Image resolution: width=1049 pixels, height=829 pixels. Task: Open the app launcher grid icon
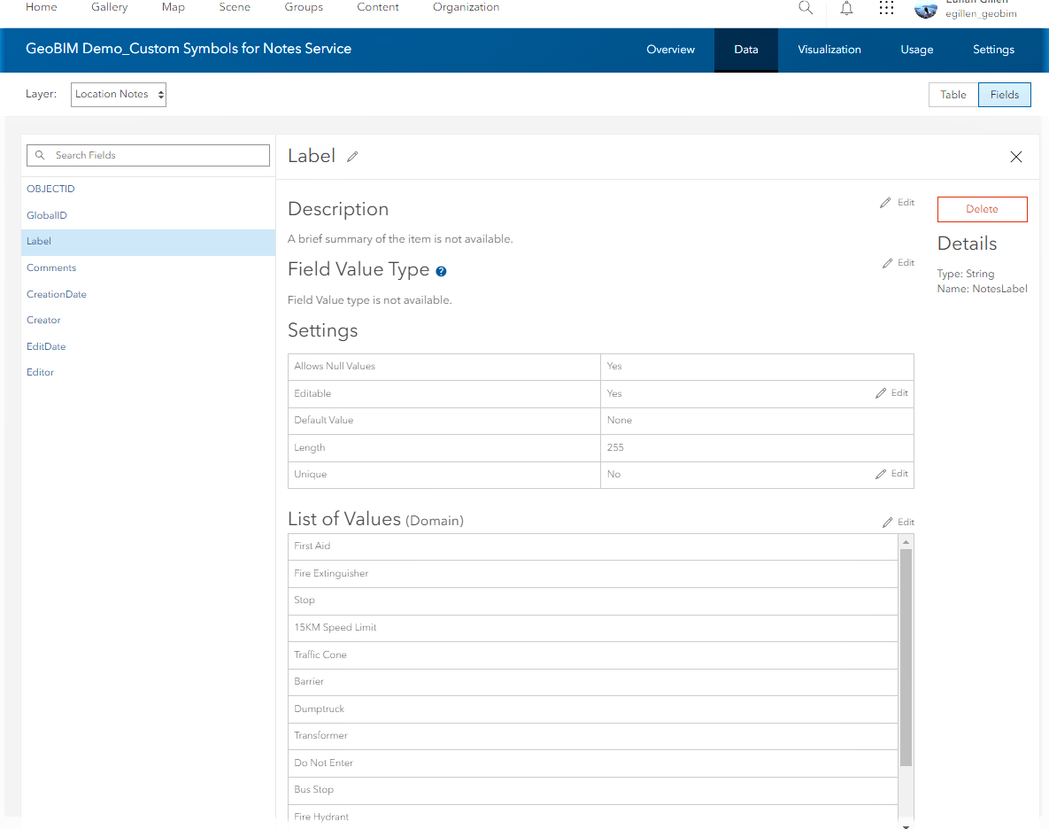tap(886, 8)
